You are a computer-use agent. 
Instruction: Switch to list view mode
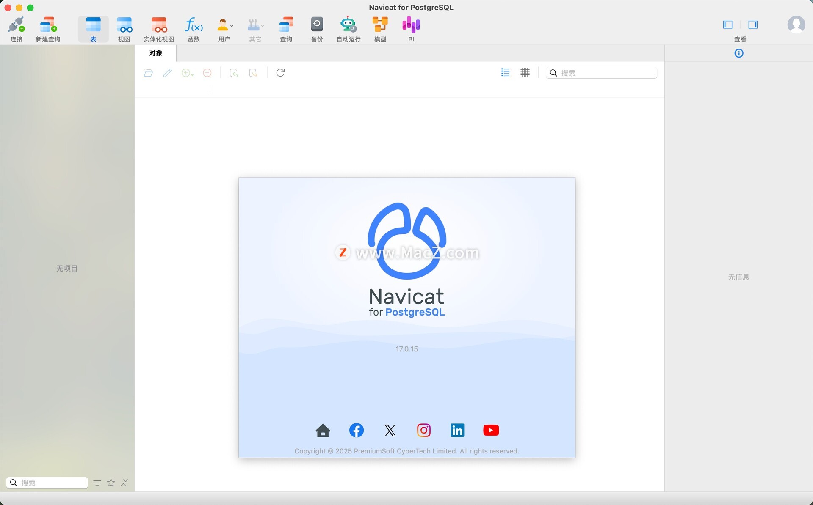click(x=505, y=72)
